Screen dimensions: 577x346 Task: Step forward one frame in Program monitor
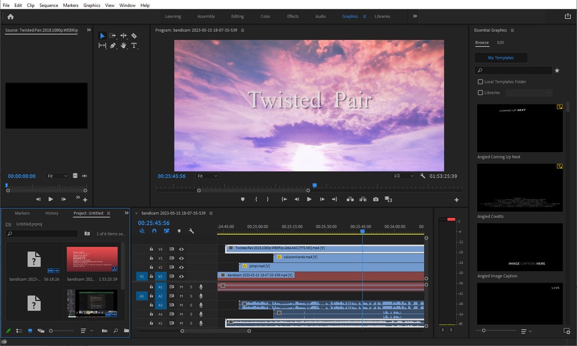tap(322, 200)
